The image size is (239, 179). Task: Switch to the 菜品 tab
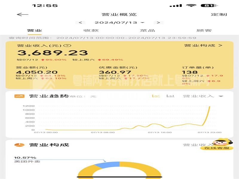coord(148,30)
